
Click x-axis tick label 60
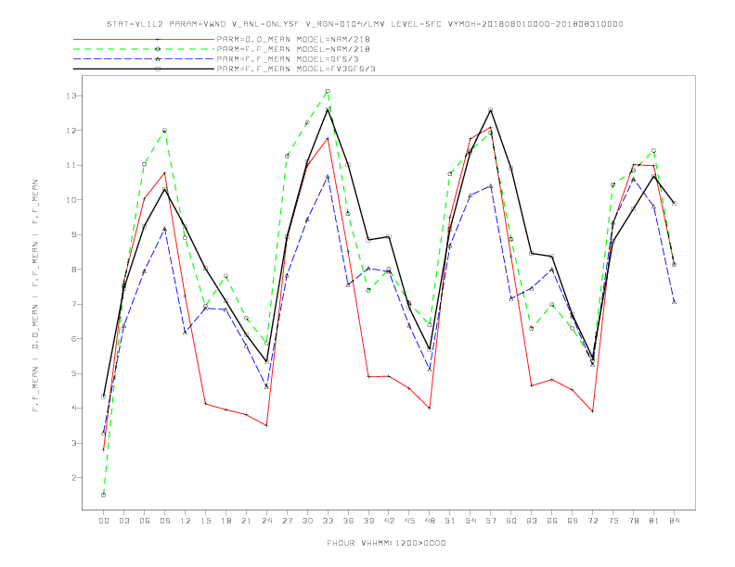[x=511, y=521]
